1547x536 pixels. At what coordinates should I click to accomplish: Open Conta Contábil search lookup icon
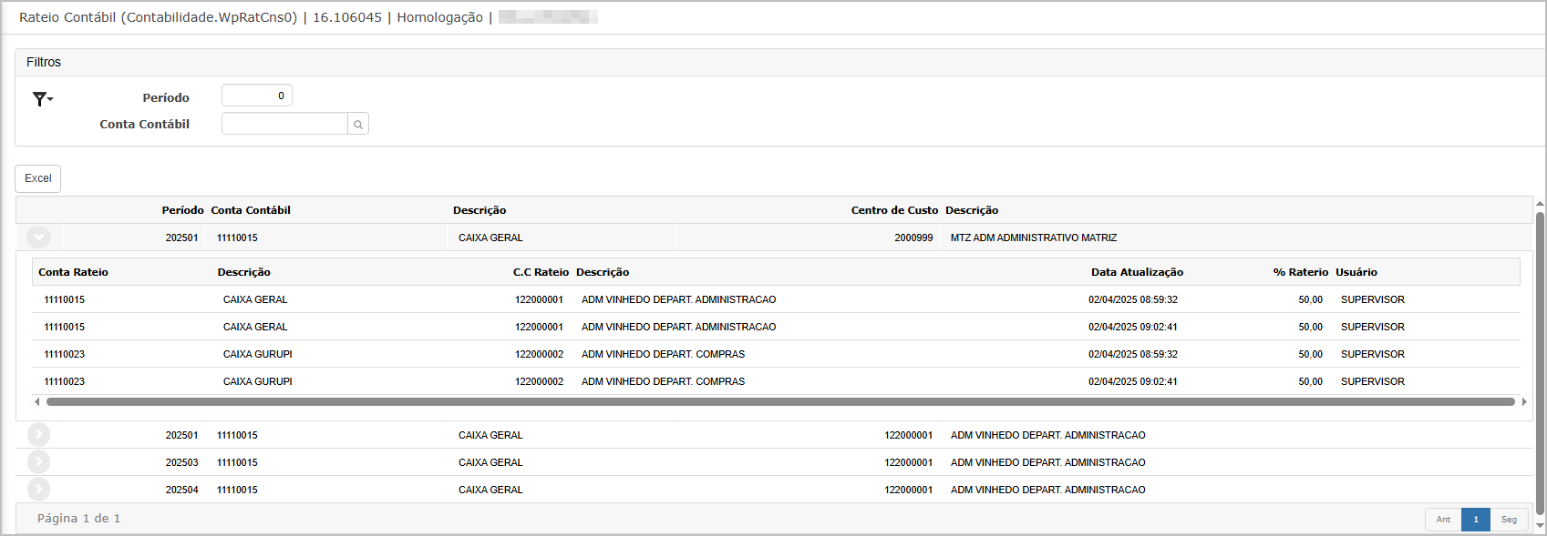point(358,124)
